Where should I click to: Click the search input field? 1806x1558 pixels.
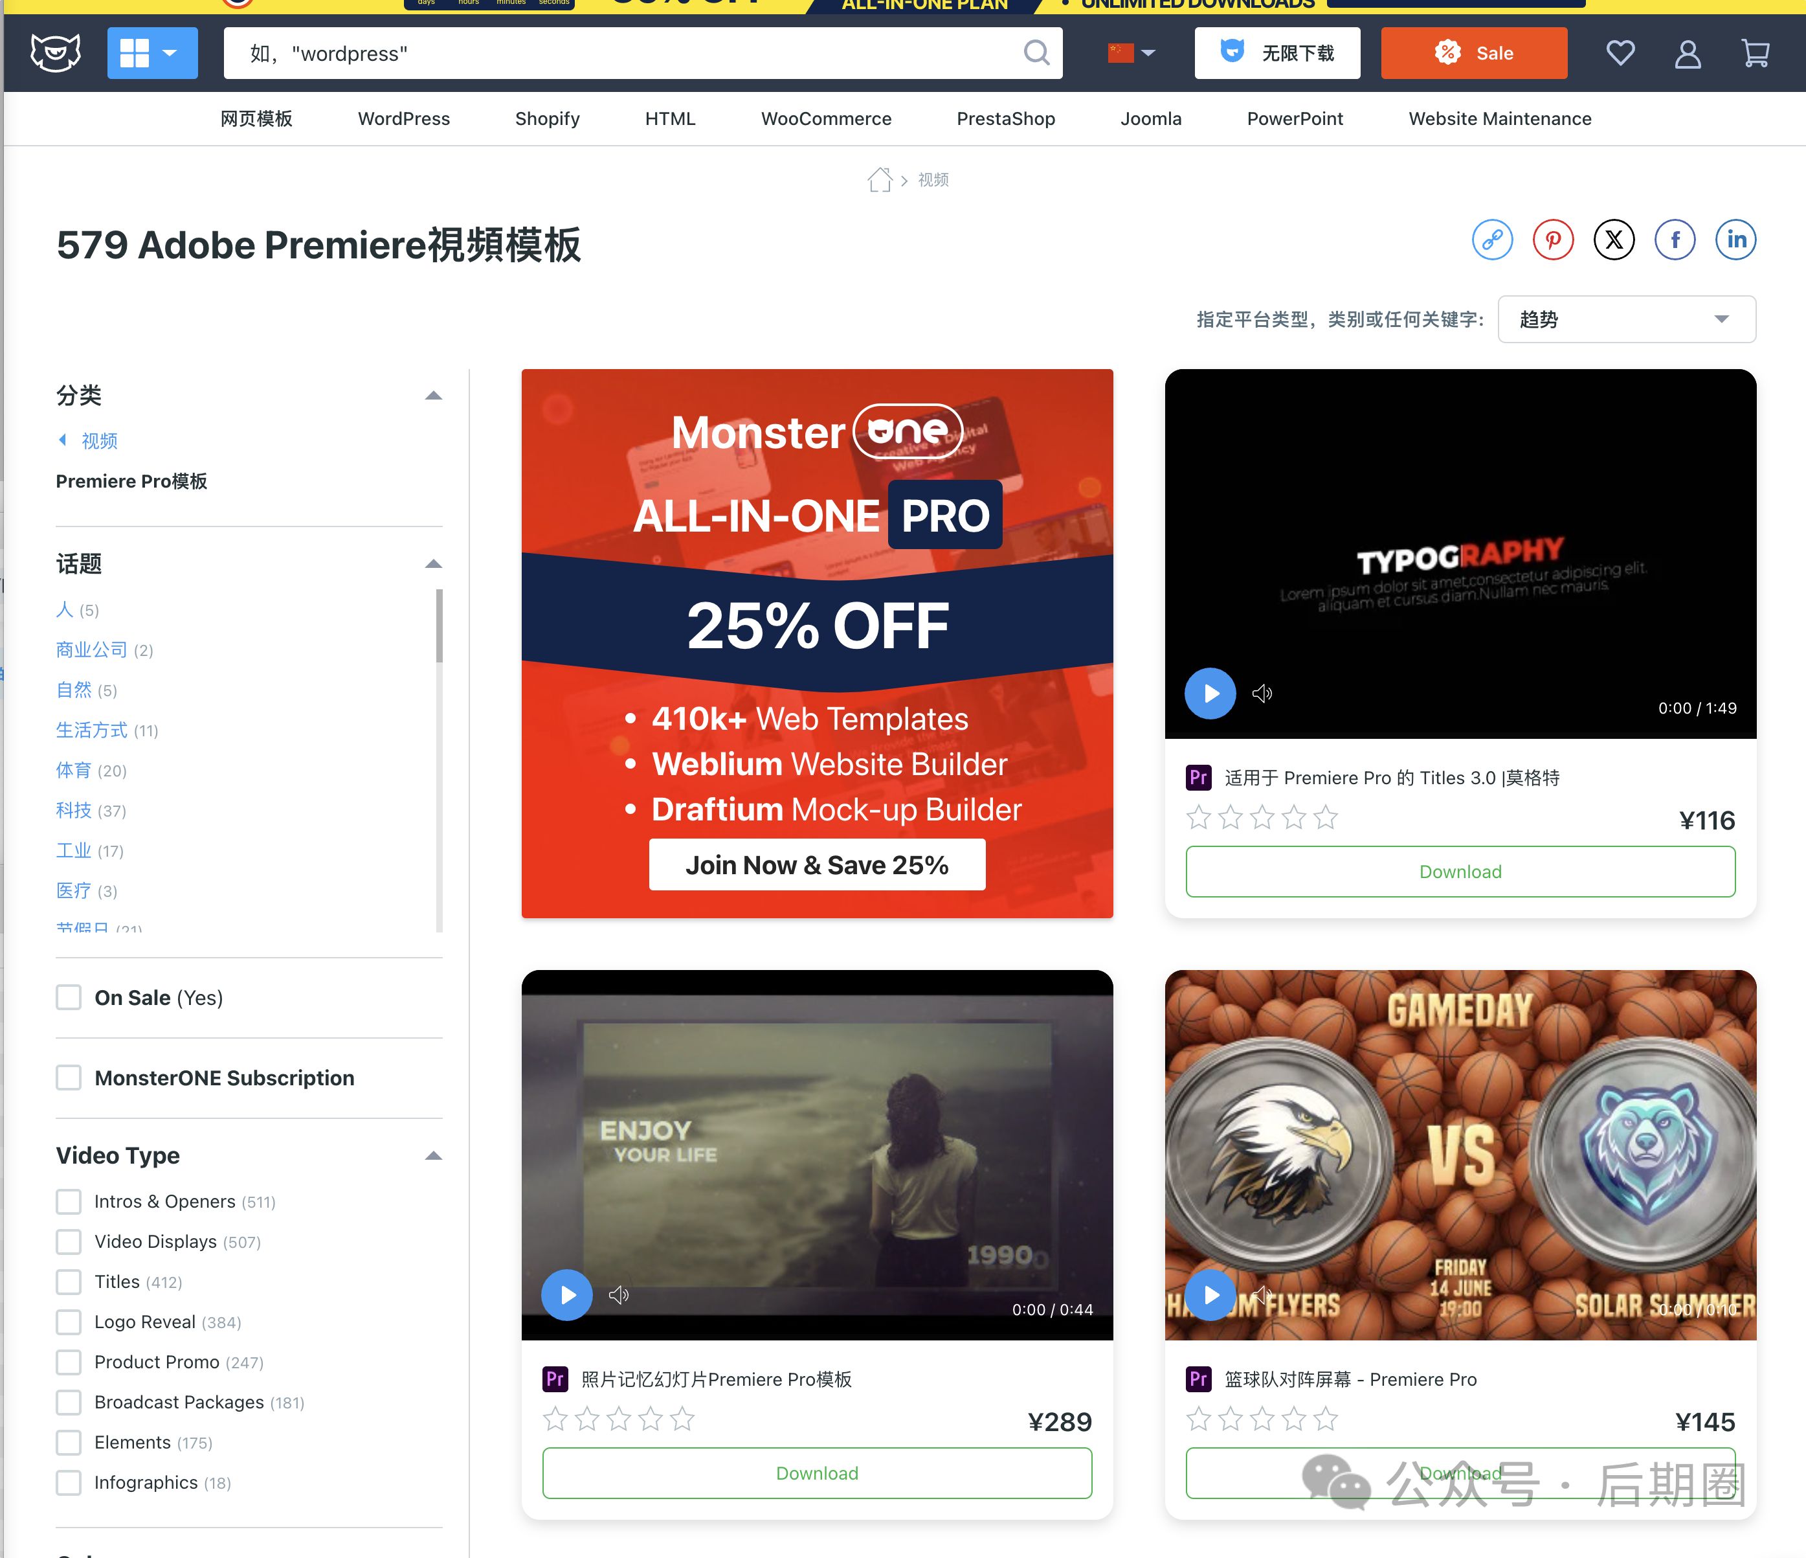click(610, 53)
